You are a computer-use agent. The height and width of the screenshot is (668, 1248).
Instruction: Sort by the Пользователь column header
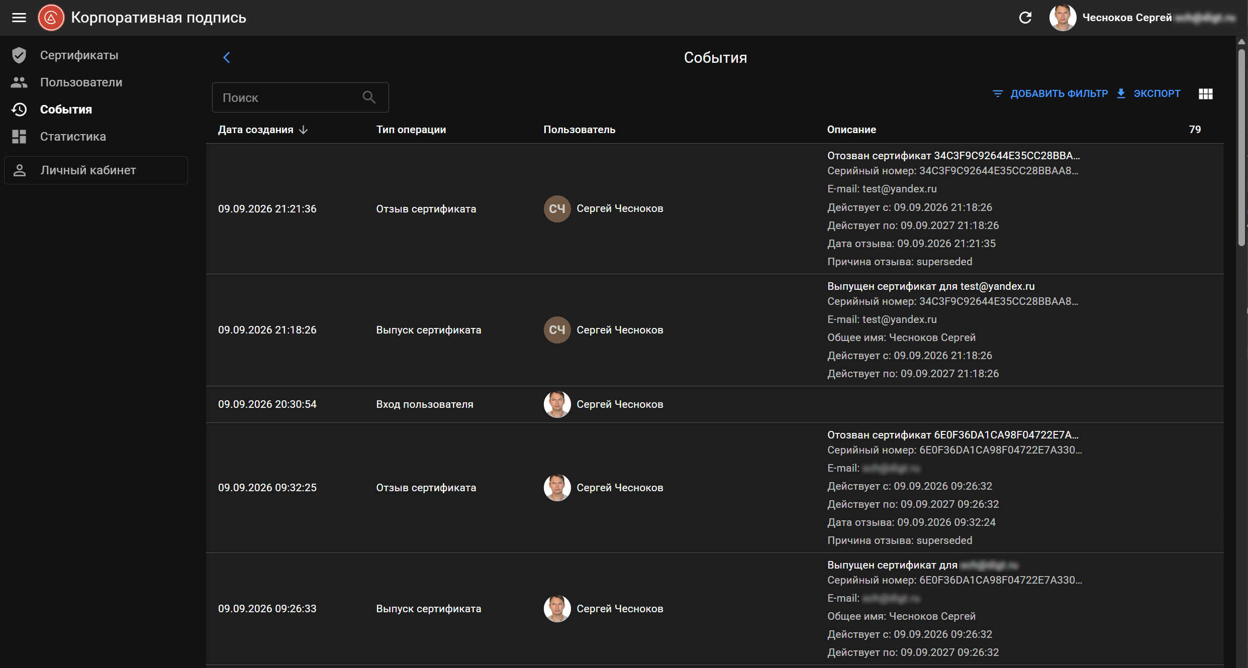pyautogui.click(x=579, y=130)
